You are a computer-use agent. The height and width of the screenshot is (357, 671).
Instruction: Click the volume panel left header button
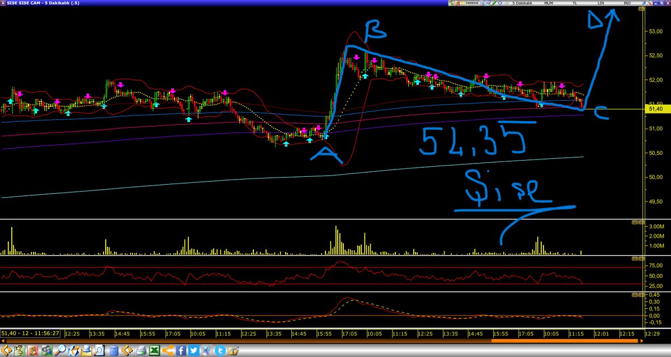(x=635, y=223)
